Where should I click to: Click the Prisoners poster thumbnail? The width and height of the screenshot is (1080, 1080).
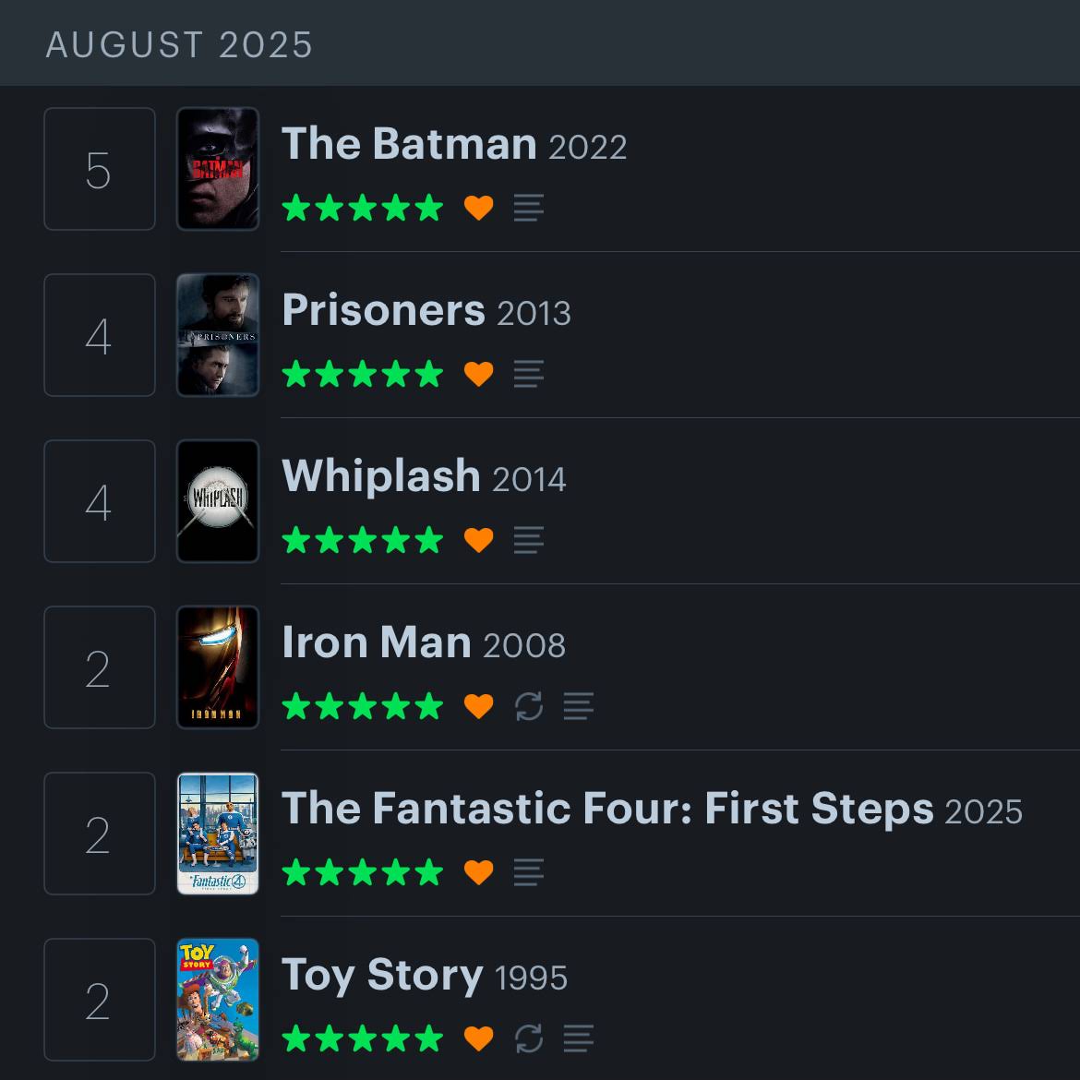pos(218,335)
